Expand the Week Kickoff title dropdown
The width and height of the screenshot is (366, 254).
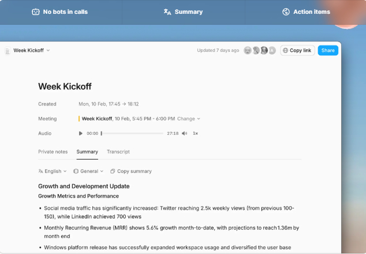click(48, 51)
